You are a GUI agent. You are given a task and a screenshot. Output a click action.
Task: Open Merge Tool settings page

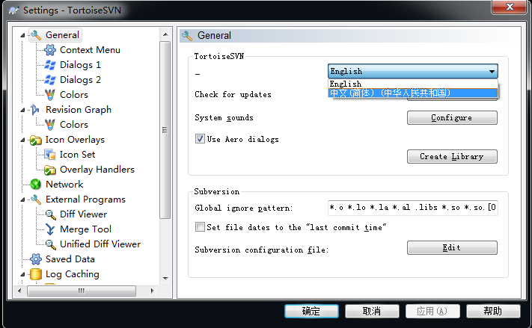point(85,229)
